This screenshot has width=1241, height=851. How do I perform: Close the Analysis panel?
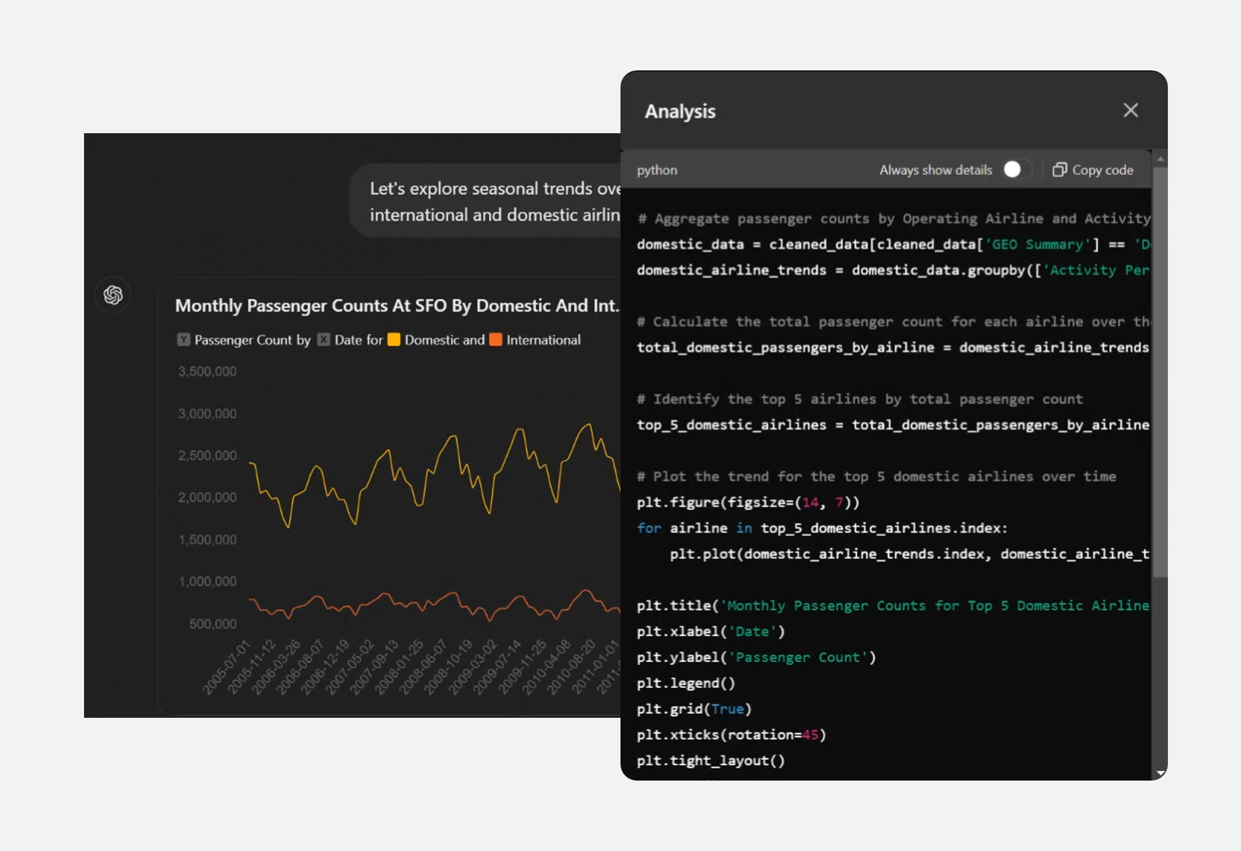tap(1130, 110)
